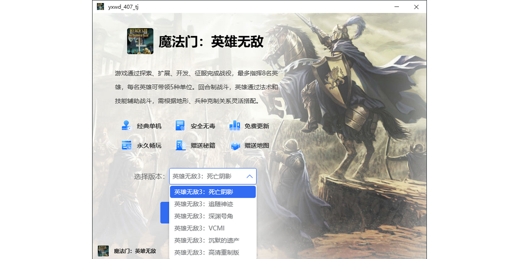
Task: Select 英雄无敌3：沉默的遗产 version
Action: pos(213,240)
